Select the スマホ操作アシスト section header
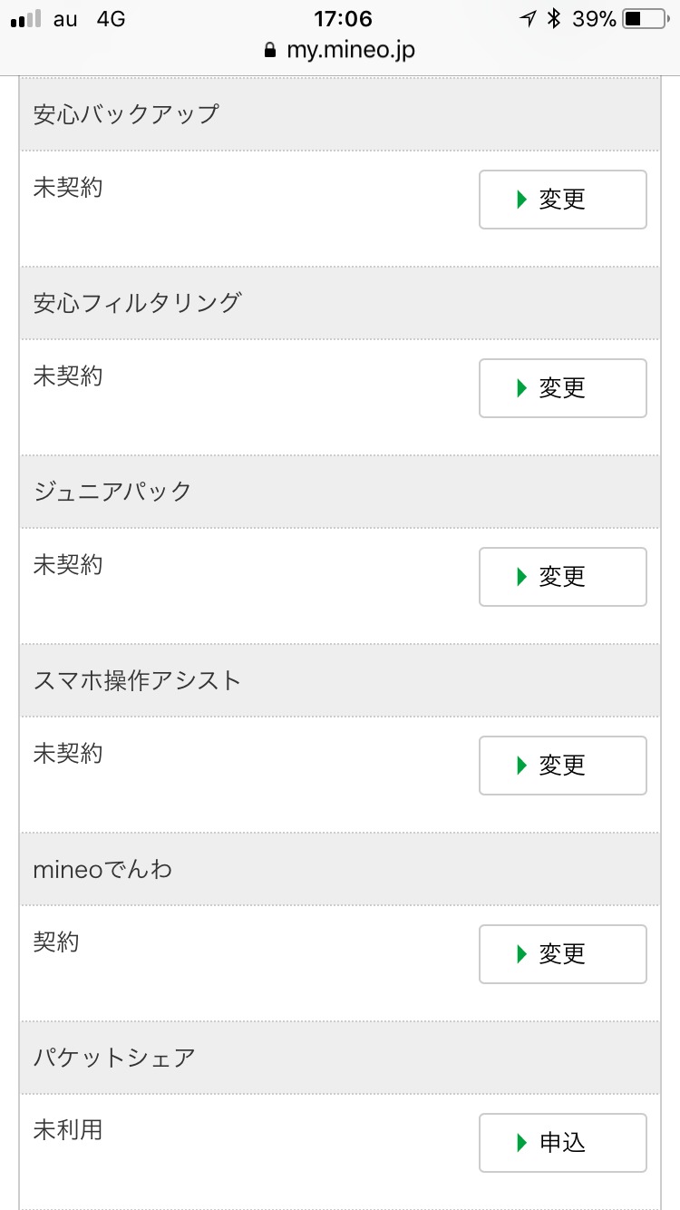 tap(340, 680)
